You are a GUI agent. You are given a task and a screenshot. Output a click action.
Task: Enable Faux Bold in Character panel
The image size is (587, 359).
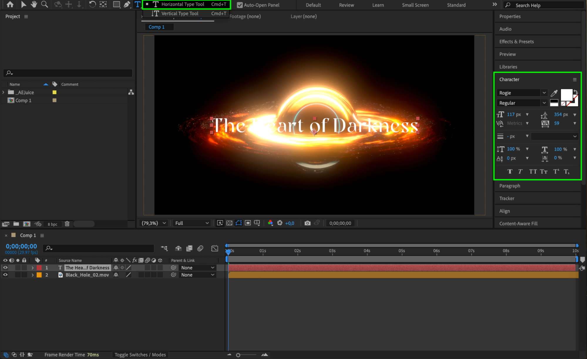pyautogui.click(x=510, y=172)
